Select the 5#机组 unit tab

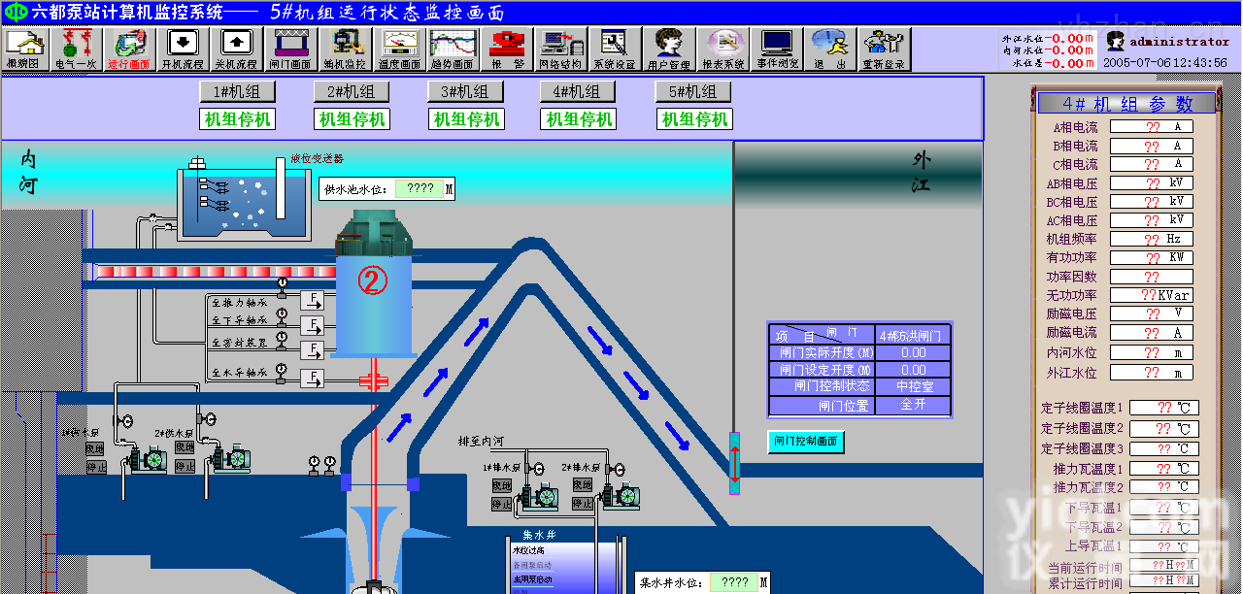click(x=693, y=91)
